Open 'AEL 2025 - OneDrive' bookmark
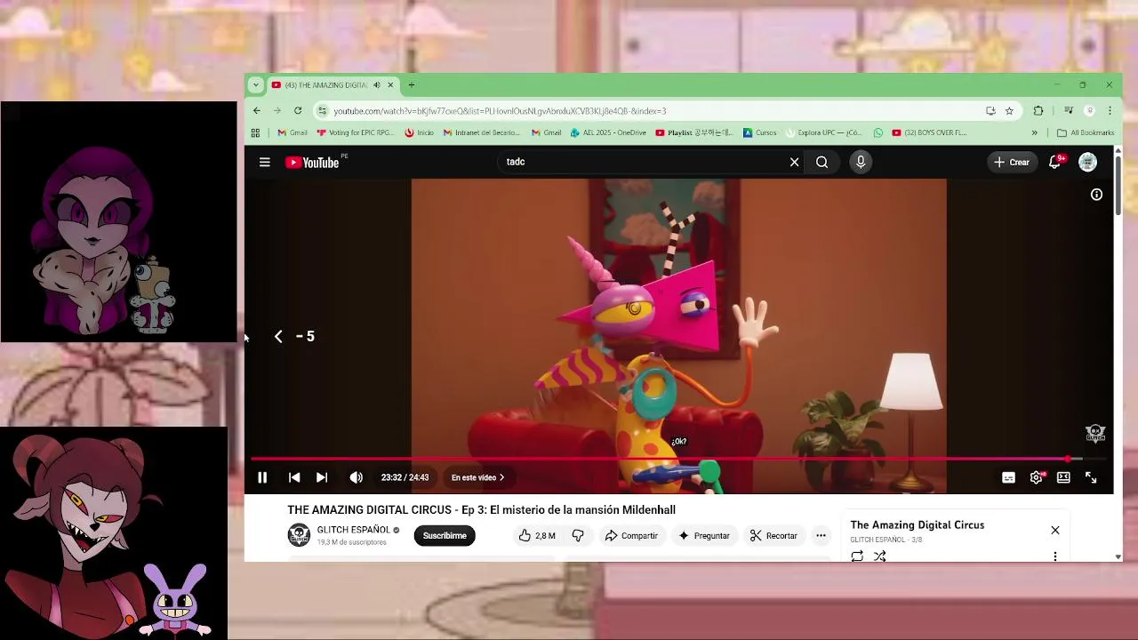The height and width of the screenshot is (640, 1138). click(609, 133)
